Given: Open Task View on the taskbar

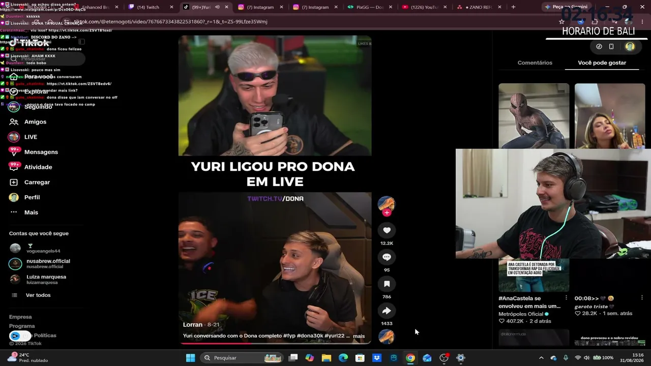Looking at the screenshot, I should coord(293,358).
